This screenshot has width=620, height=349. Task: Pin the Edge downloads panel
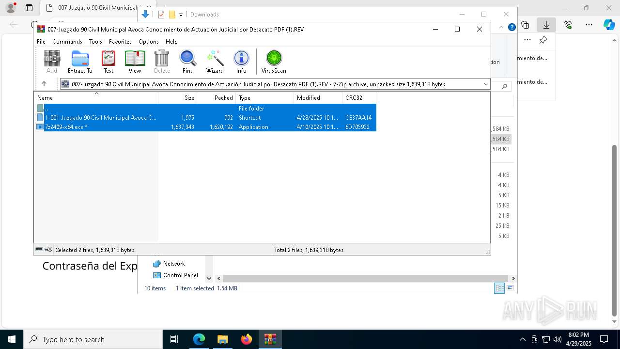tap(543, 40)
